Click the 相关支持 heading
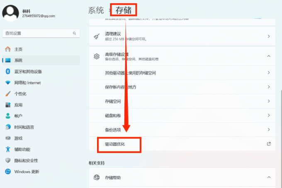The height and width of the screenshot is (188, 282). pos(97,163)
